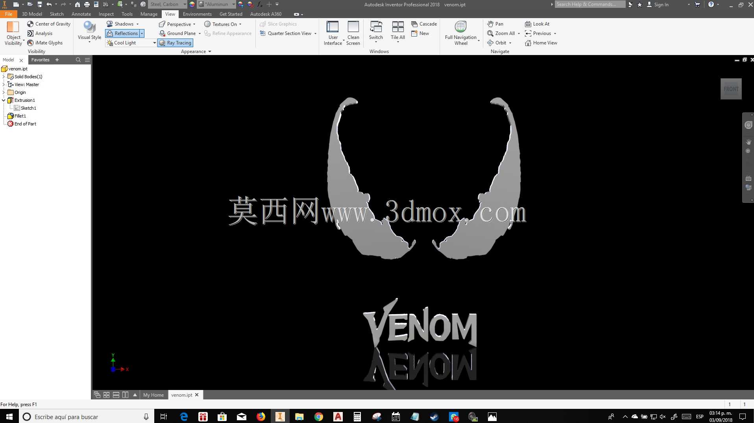Click the FRONT face of ViewCube

pos(731,89)
